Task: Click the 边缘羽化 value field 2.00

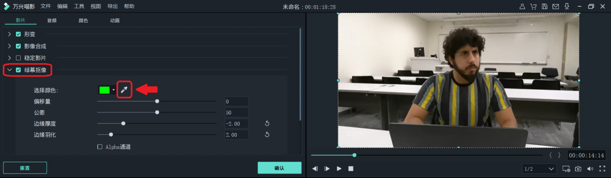Action: point(236,135)
